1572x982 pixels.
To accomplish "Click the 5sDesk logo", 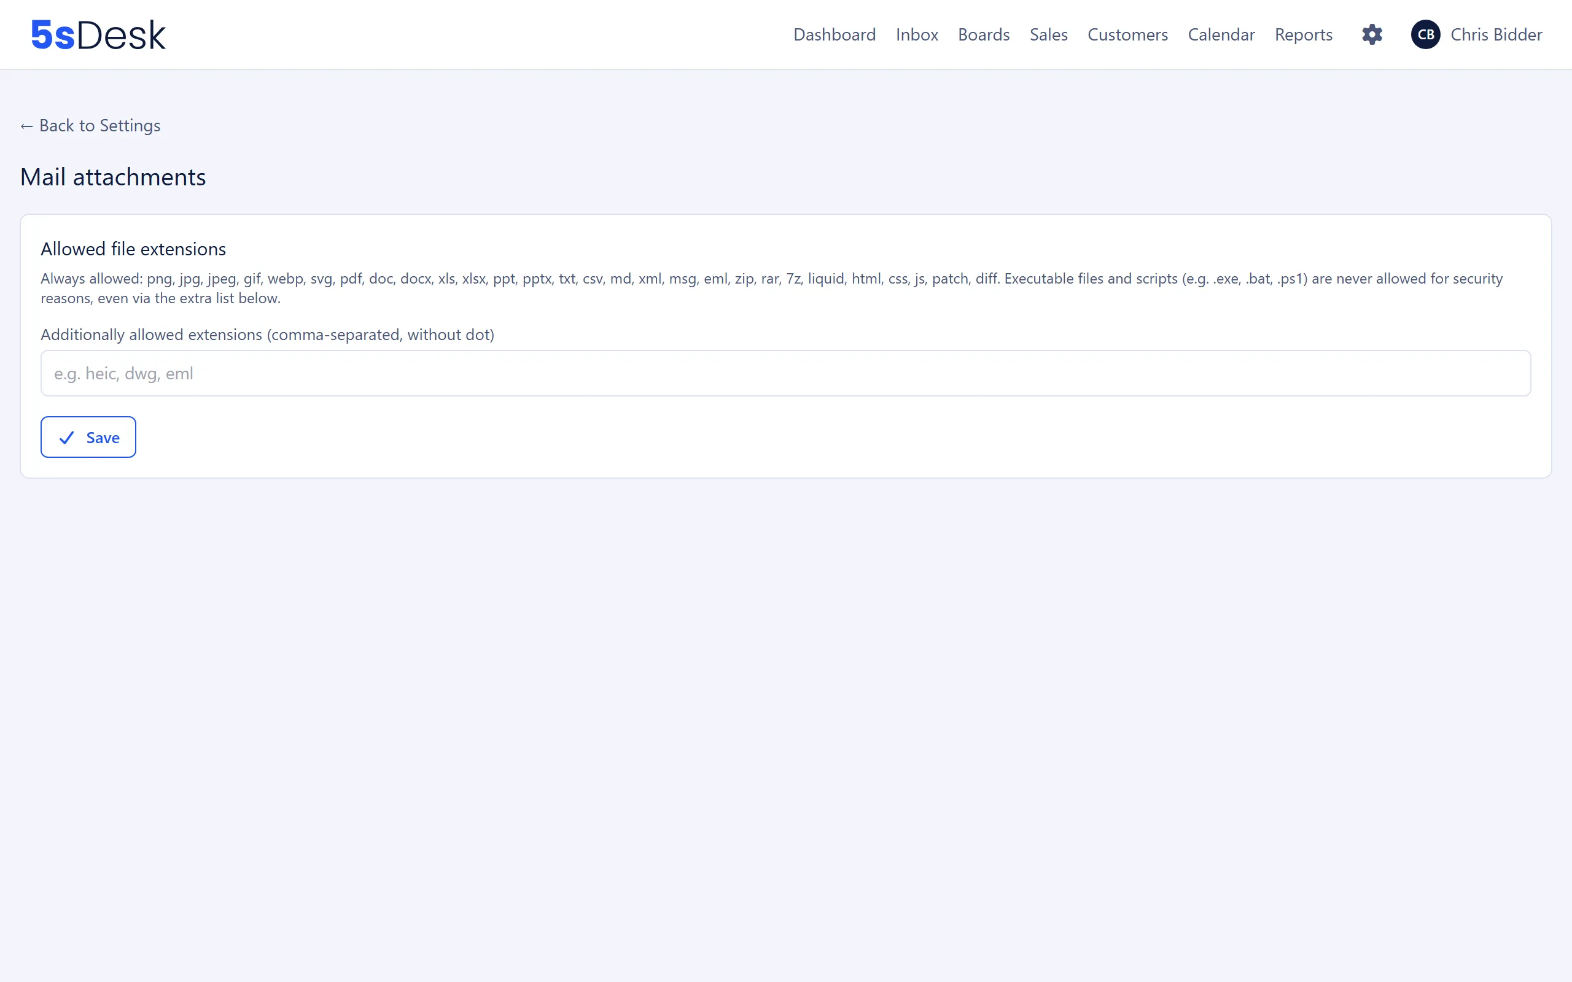I will tap(98, 34).
